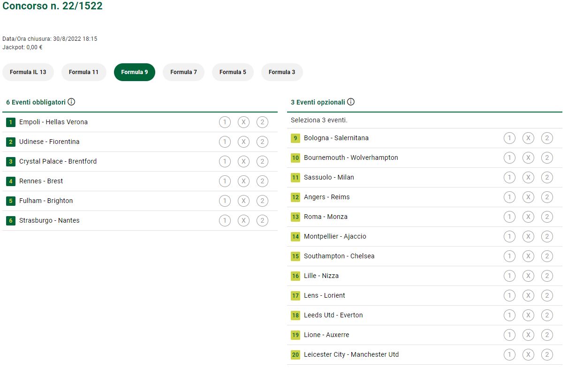Pick 1 for Leeds Utd - Everton
The height and width of the screenshot is (368, 568).
509,315
